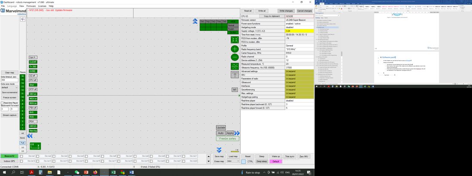The width and height of the screenshot is (472, 176).
Task: Enable the Real-time Player checkbox
Action: [2, 103]
